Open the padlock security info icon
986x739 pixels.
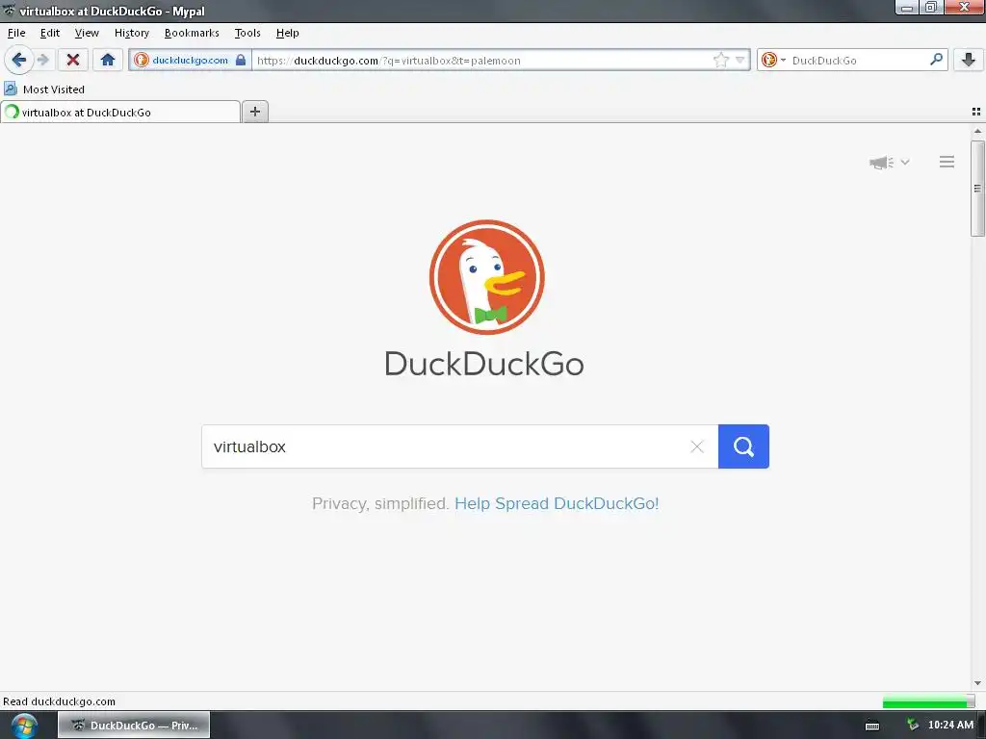pyautogui.click(x=241, y=61)
